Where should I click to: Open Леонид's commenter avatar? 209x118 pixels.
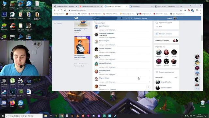[96, 49]
